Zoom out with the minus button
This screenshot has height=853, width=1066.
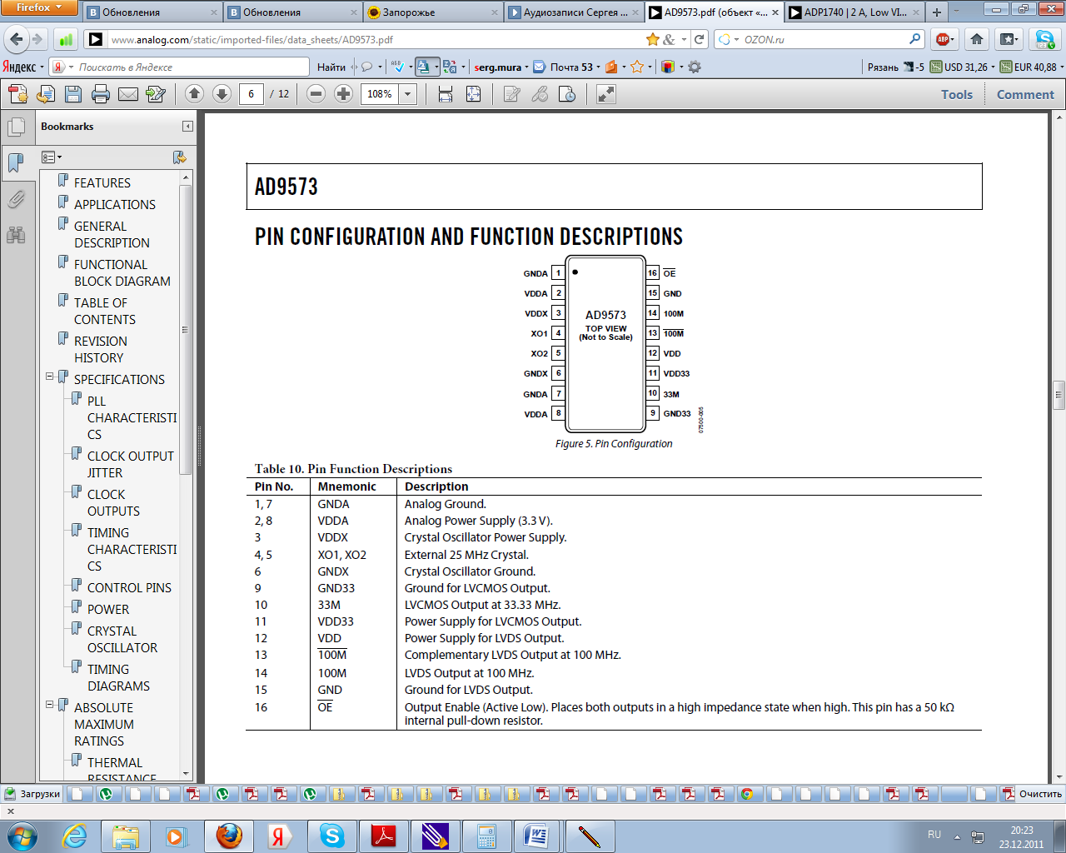coord(316,94)
